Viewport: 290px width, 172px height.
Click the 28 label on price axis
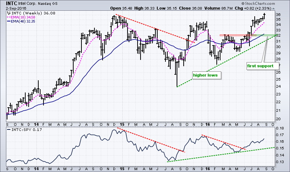278,59
